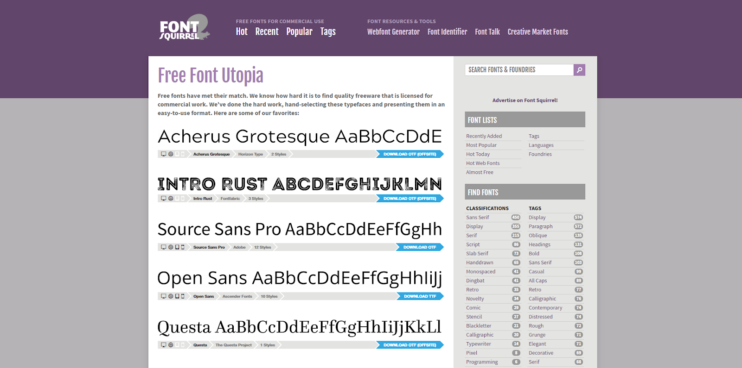Image resolution: width=742 pixels, height=368 pixels.
Task: Go to Webfont Generator
Action: coord(393,32)
